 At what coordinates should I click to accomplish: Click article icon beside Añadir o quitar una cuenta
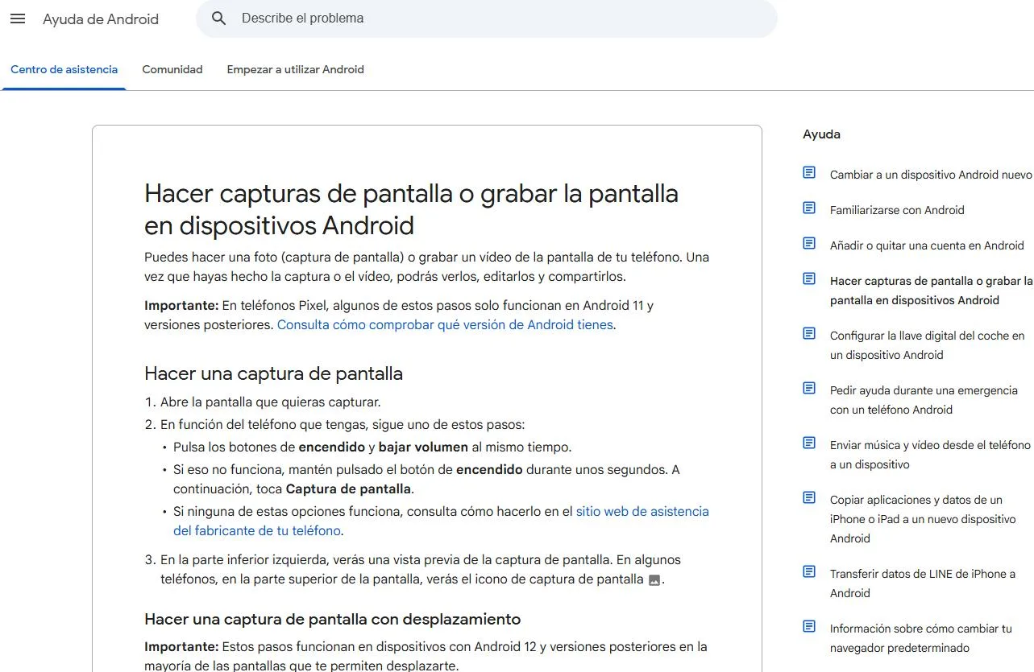pos(809,244)
